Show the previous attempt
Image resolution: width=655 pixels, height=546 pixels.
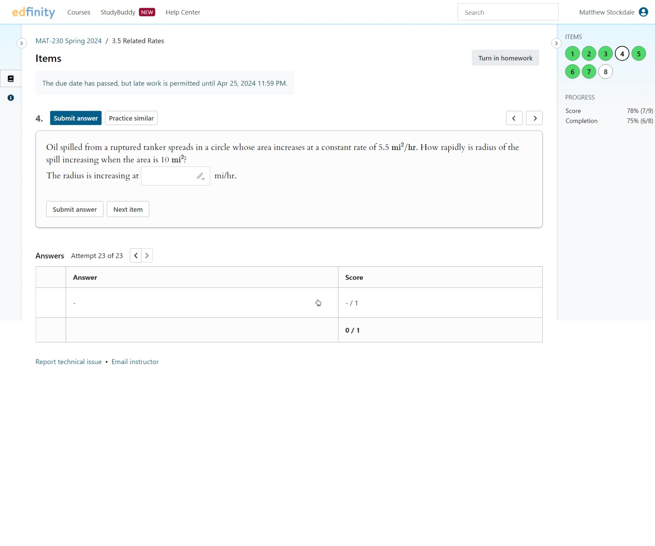(136, 255)
